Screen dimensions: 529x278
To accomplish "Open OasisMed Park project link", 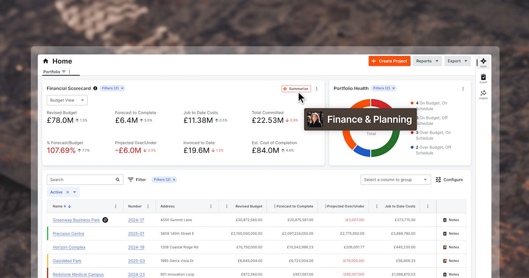I will [67, 261].
